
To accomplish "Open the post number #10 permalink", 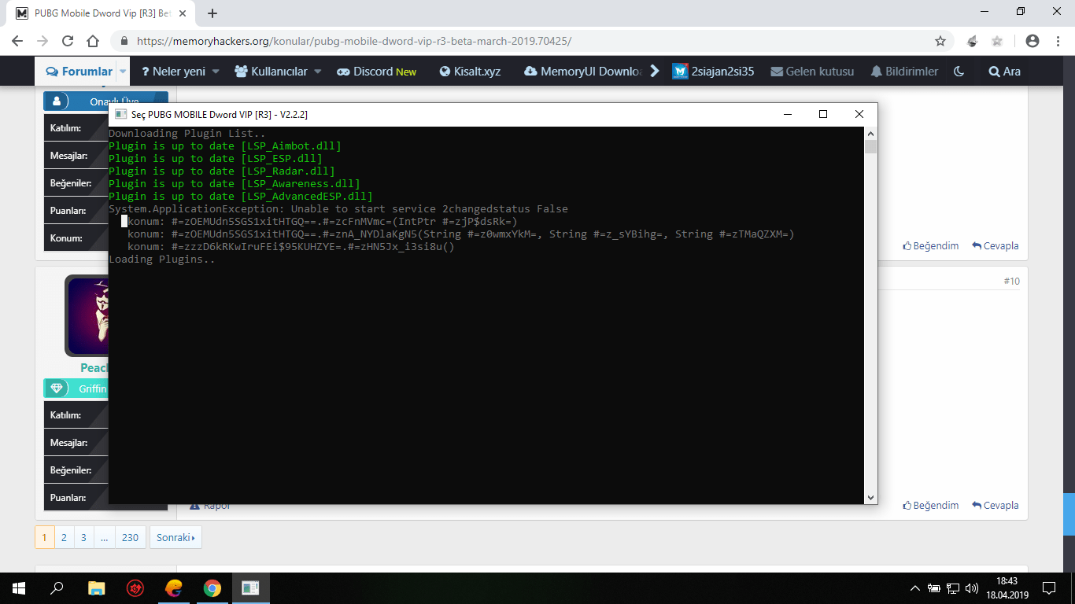I will pyautogui.click(x=1011, y=282).
